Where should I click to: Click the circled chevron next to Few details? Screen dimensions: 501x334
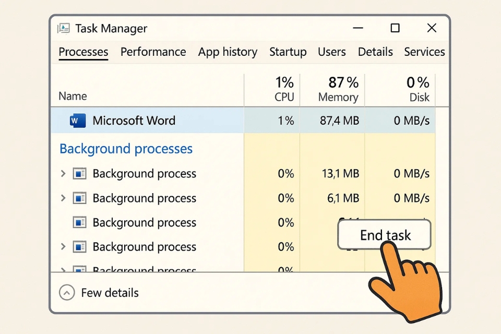66,293
